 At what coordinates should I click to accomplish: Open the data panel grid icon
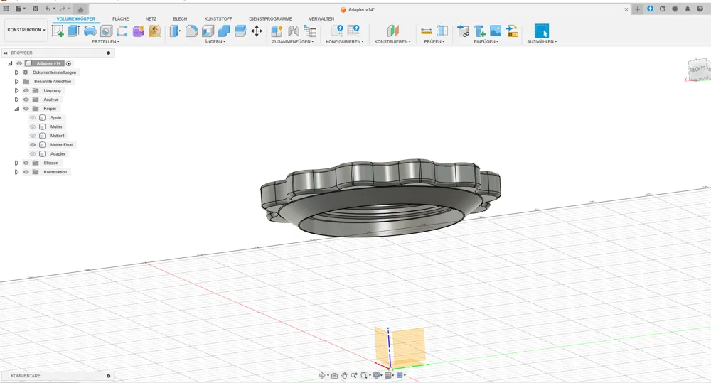coord(6,9)
